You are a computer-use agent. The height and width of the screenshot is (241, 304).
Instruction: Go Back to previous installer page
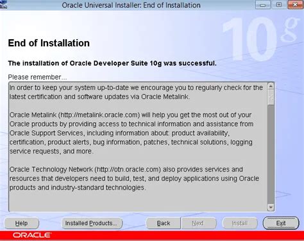click(164, 223)
